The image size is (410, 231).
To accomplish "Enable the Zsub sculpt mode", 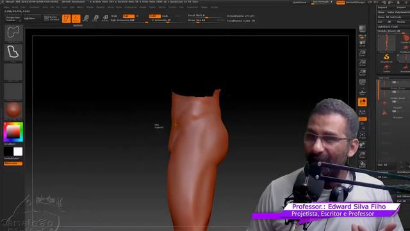I will pyautogui.click(x=165, y=16).
